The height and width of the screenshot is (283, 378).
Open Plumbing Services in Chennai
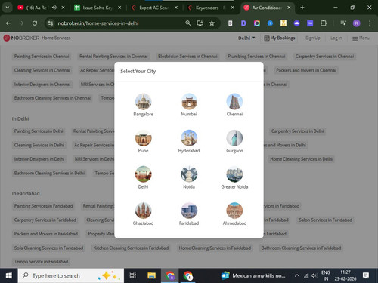click(256, 57)
